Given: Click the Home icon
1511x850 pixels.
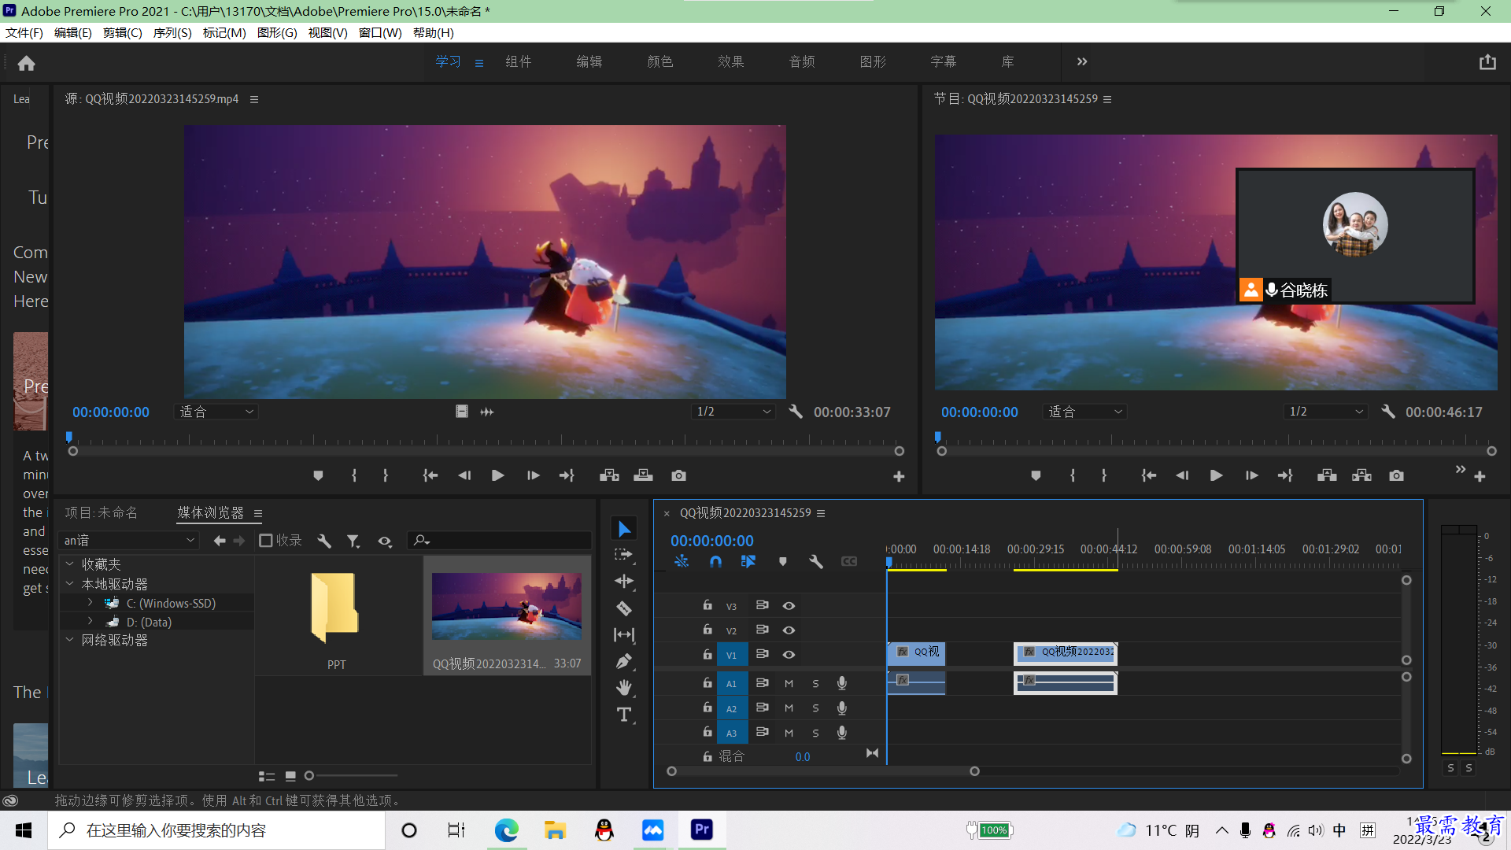Looking at the screenshot, I should 26,63.
